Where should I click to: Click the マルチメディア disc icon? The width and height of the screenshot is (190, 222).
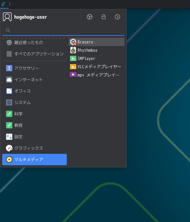click(x=9, y=160)
